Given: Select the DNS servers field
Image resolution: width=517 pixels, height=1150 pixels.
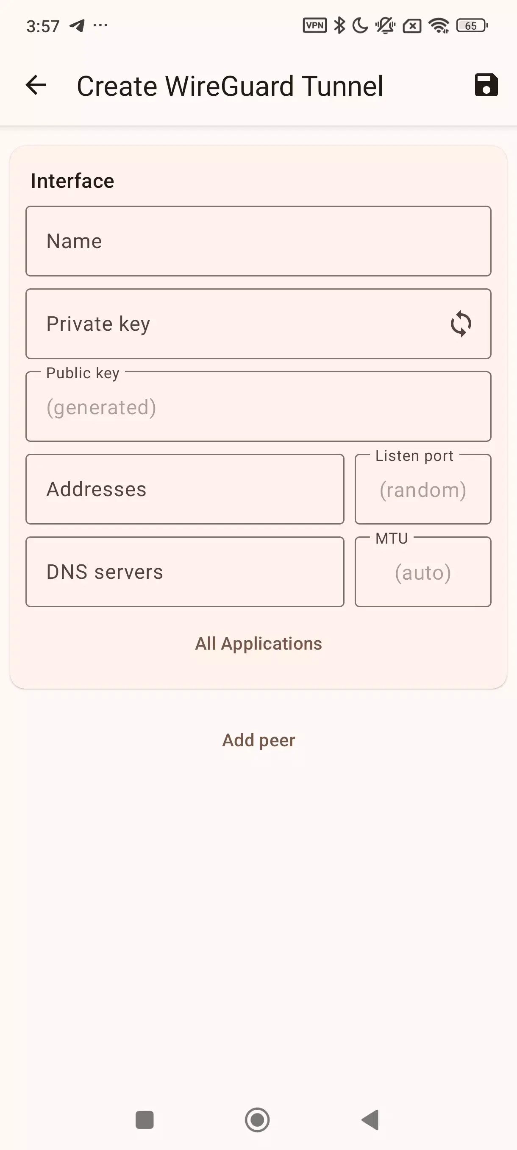Looking at the screenshot, I should pos(185,572).
